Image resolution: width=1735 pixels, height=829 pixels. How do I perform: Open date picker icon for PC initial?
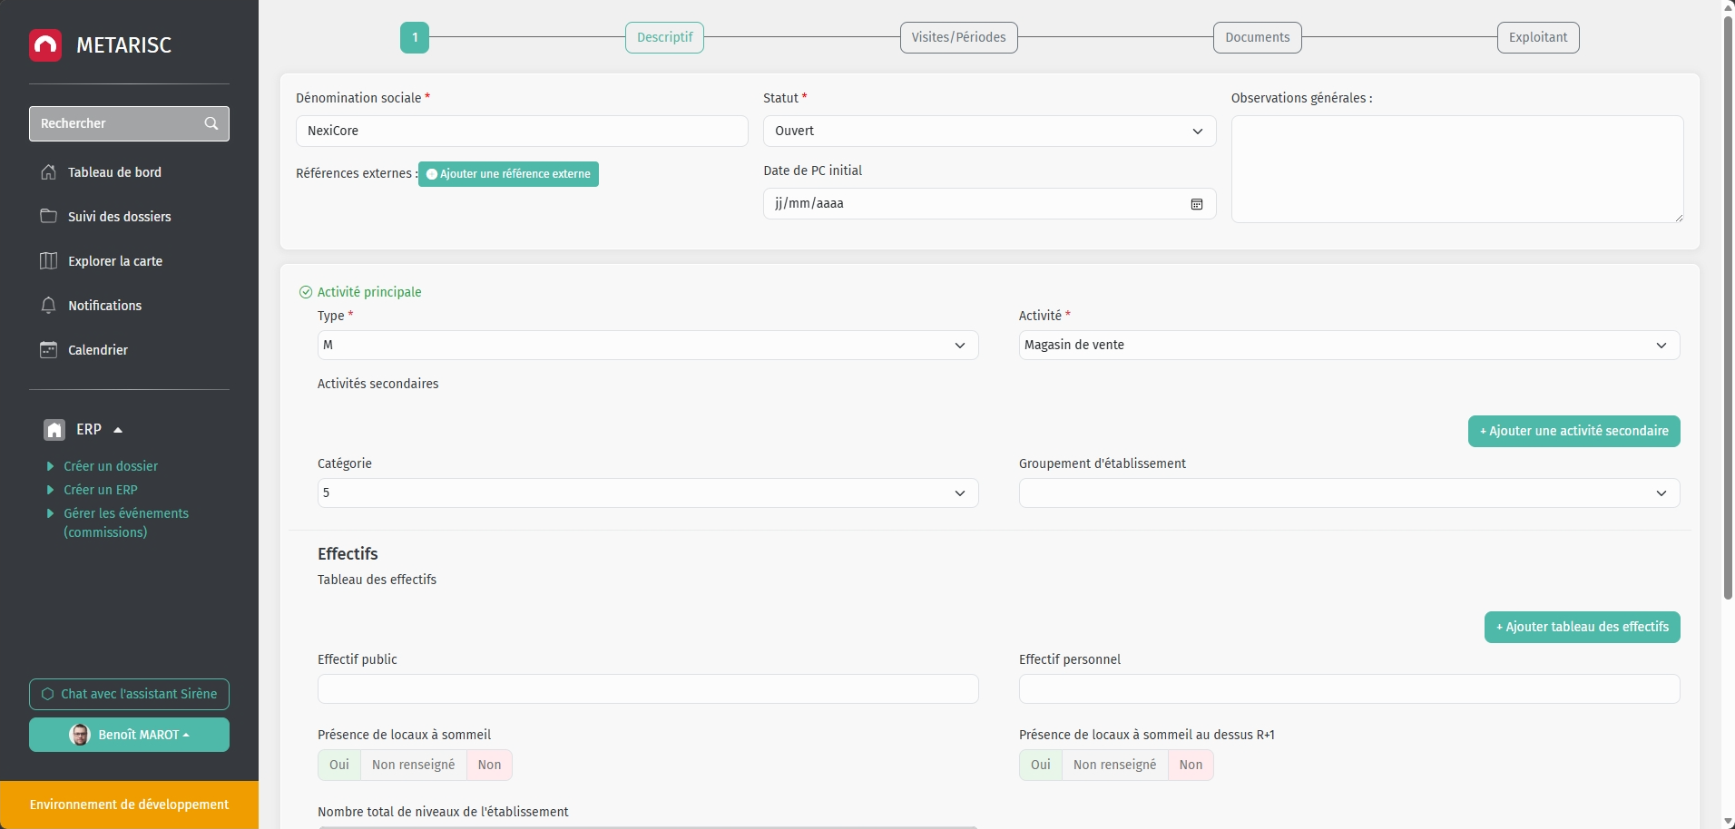pos(1197,204)
